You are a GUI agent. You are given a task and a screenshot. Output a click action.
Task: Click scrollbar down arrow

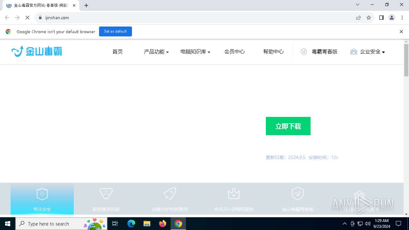[x=406, y=214]
